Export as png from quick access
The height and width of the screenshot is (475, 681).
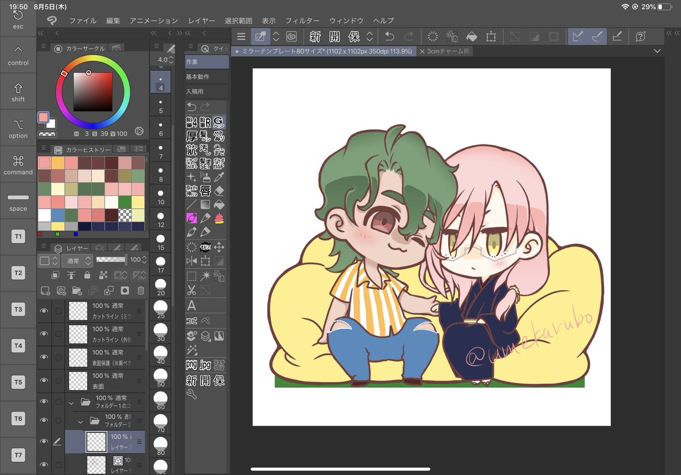pyautogui.click(x=191, y=364)
